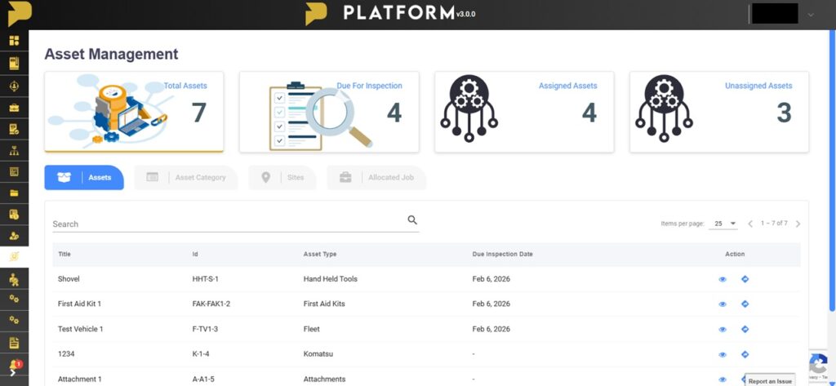Viewport: 836px width, 386px height.
Task: Click the Platform logo in top-left corner
Action: pos(15,14)
